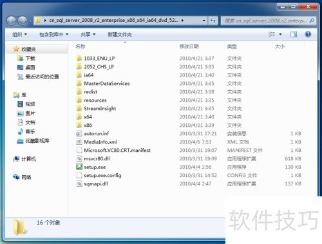Open the view options dropdown arrow
The image size is (322, 244).
tap(280, 34)
